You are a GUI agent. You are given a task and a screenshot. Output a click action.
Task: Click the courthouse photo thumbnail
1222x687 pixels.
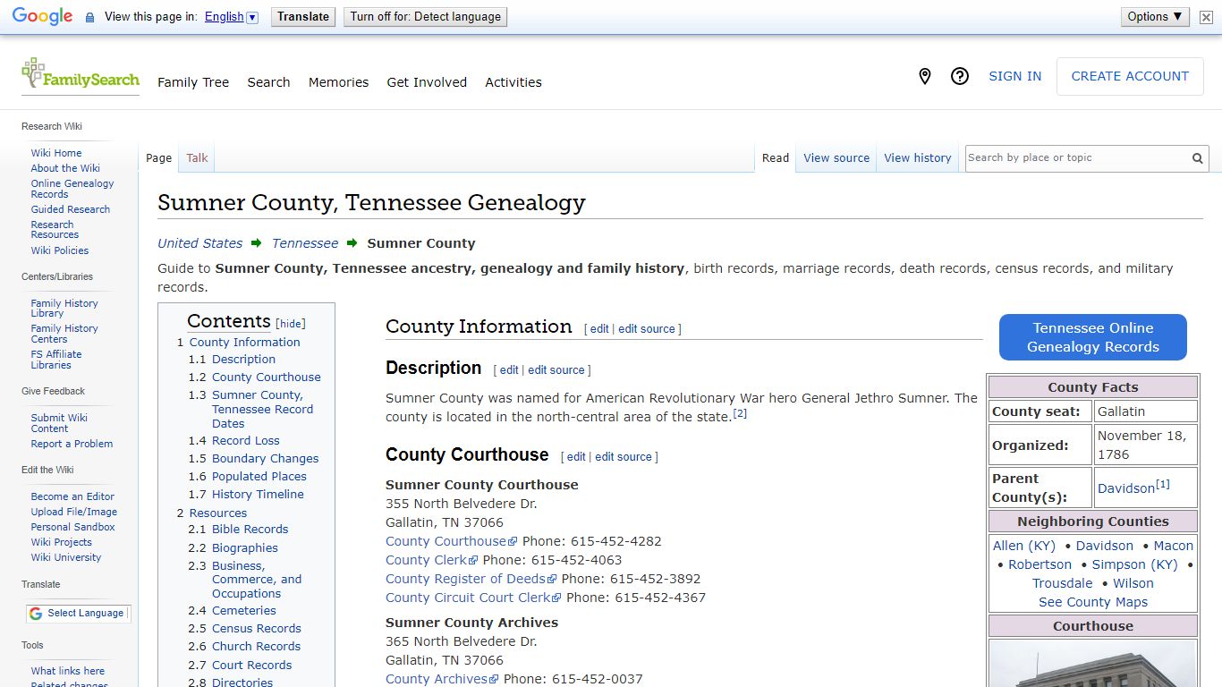(1093, 664)
